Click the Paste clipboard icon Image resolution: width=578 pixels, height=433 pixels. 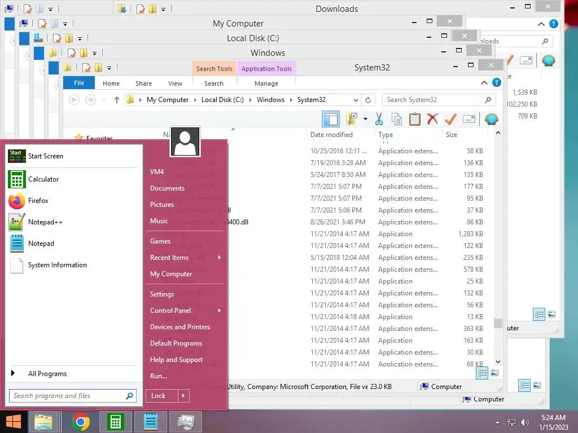(415, 119)
